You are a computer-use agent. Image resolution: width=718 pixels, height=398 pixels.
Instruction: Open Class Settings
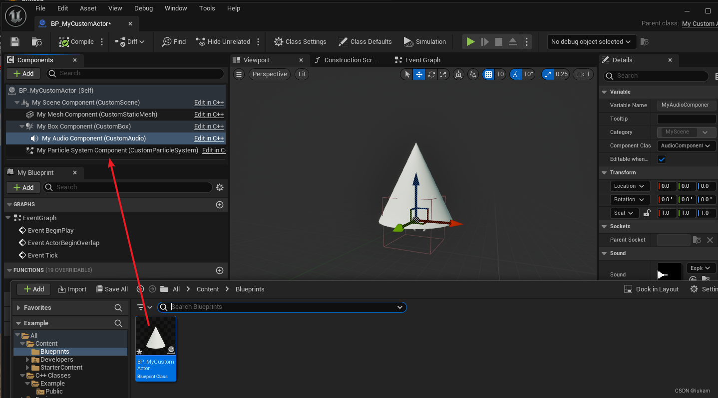coord(300,42)
